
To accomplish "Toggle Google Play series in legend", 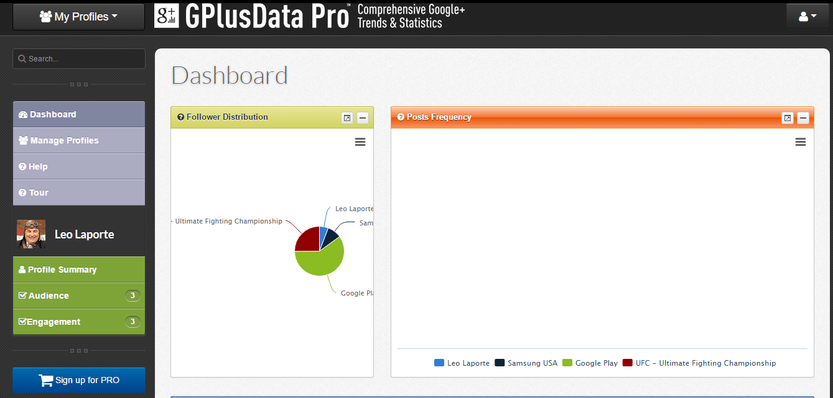I will [590, 363].
